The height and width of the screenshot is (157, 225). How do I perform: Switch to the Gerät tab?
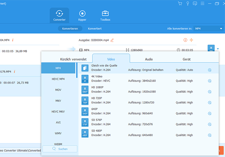pos(187,59)
